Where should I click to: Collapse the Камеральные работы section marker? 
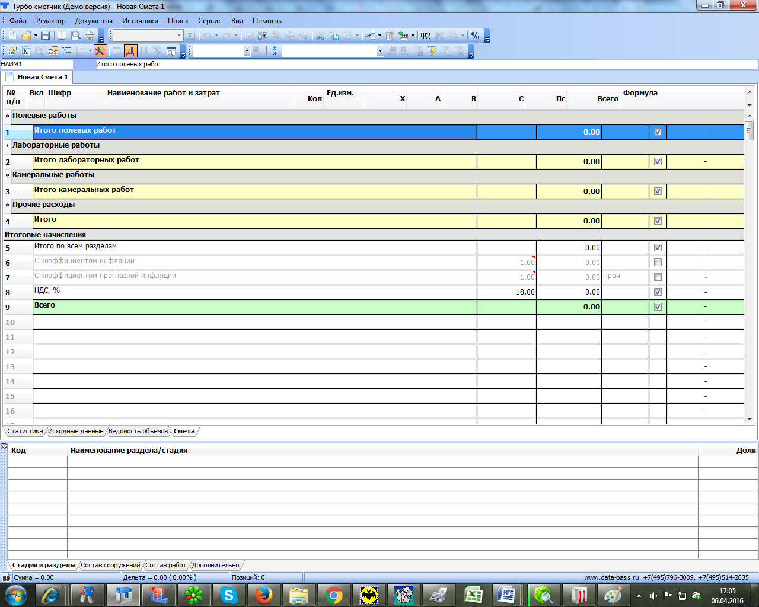(8, 175)
